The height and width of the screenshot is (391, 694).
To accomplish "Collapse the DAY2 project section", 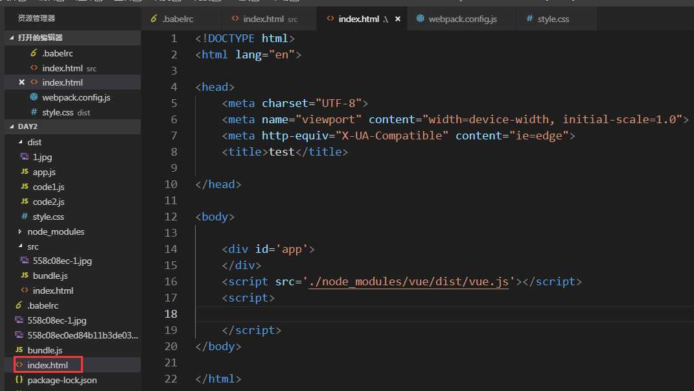I will (12, 127).
